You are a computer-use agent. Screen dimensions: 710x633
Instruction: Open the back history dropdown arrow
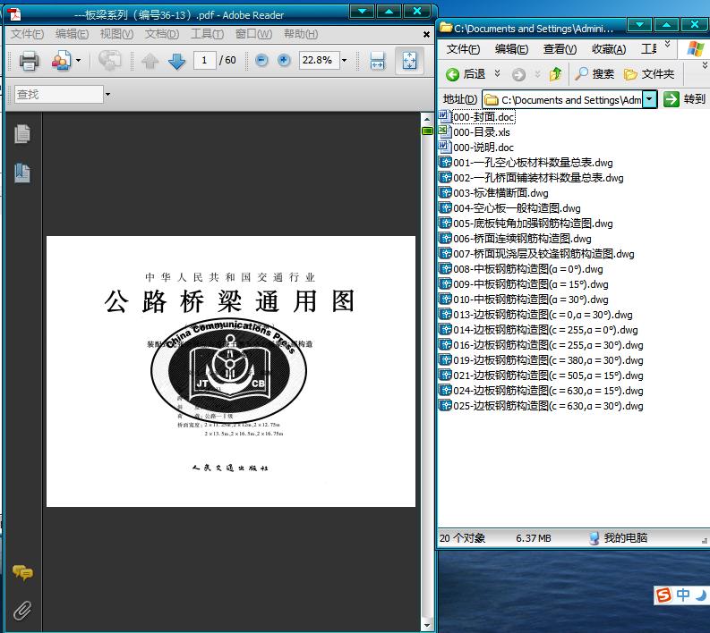[497, 73]
